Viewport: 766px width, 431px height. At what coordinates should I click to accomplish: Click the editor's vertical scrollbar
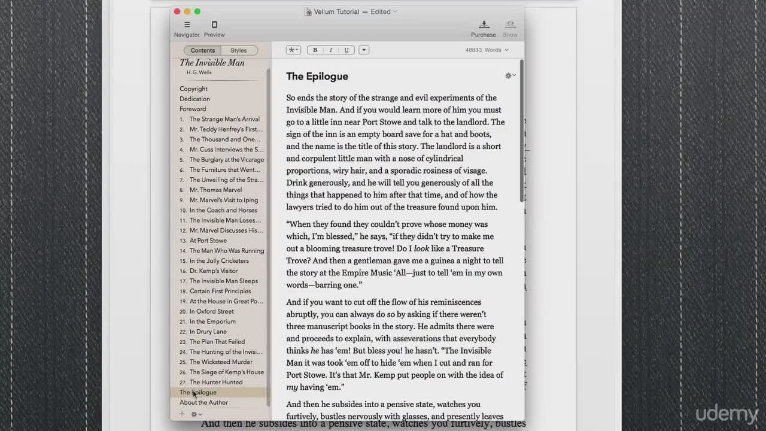click(x=522, y=130)
